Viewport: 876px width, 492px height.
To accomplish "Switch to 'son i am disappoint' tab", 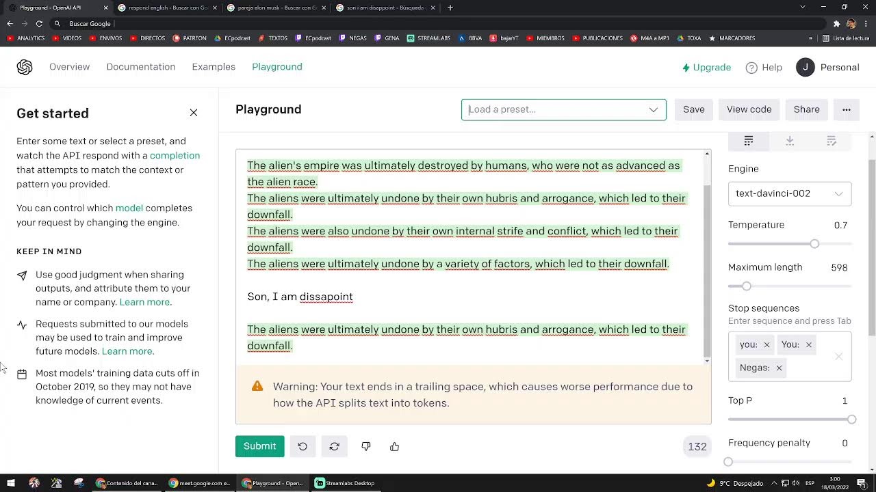I will [385, 8].
